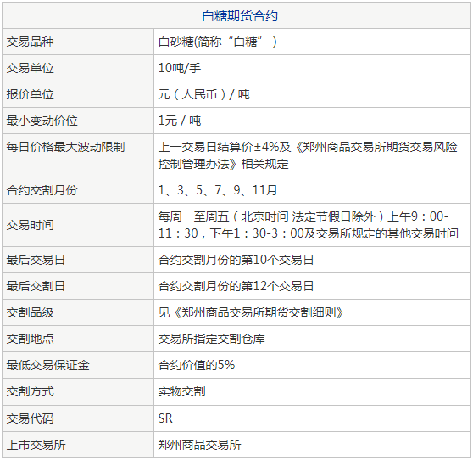Click the value 合约交割月份的第10个交易日
The height and width of the screenshot is (460, 473).
236,260
